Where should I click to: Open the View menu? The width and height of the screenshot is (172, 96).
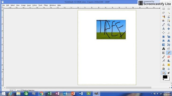coord(18,5)
